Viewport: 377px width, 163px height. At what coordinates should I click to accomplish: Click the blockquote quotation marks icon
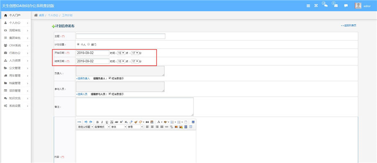(x=147, y=122)
